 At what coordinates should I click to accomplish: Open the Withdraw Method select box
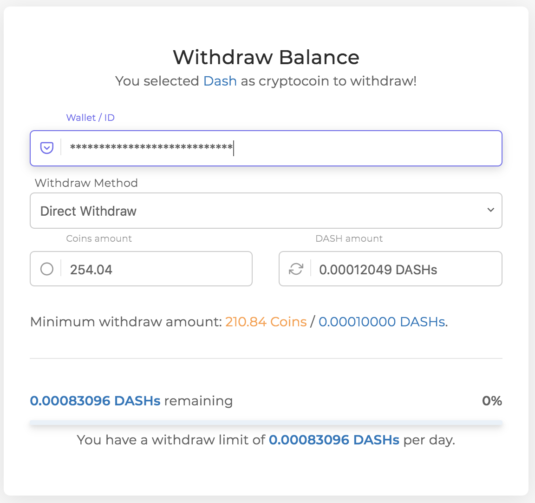click(x=266, y=211)
